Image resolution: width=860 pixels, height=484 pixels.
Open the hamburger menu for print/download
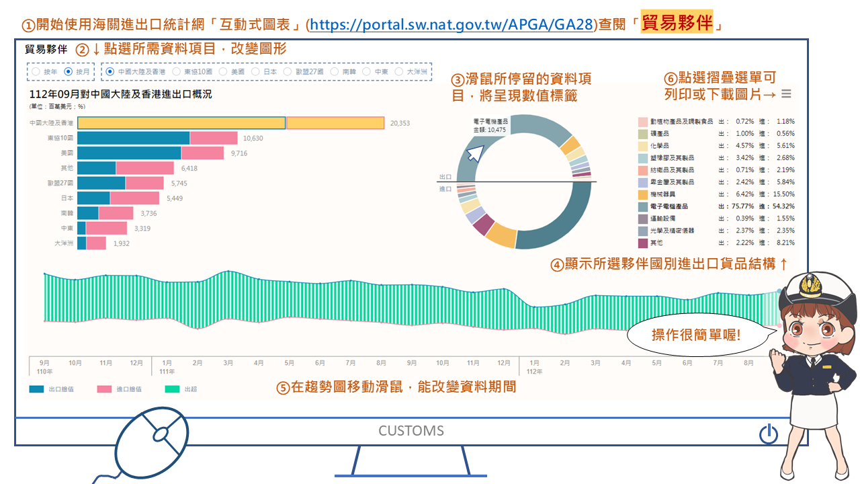point(786,95)
